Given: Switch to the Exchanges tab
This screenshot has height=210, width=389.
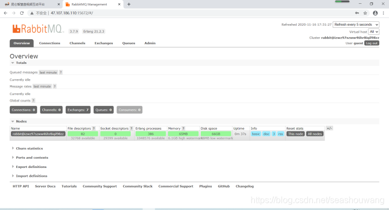Looking at the screenshot, I should pyautogui.click(x=104, y=43).
